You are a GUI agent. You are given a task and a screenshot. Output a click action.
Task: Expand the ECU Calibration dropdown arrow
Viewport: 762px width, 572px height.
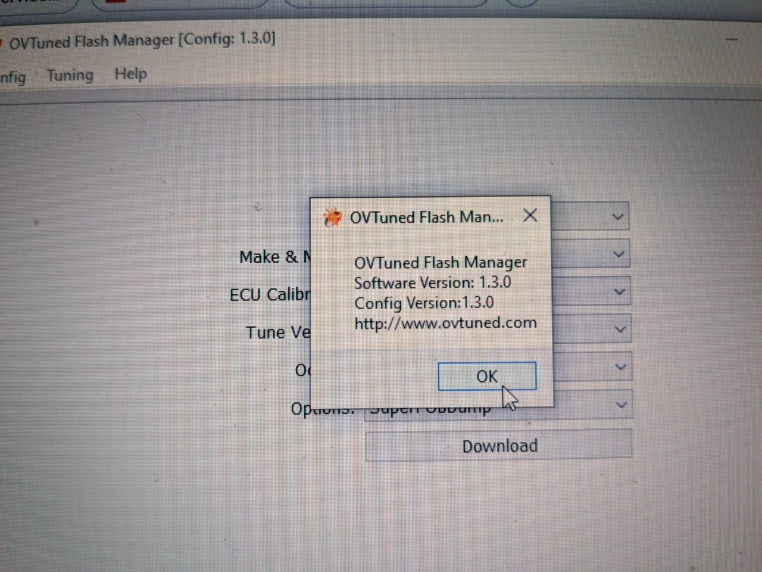click(619, 292)
